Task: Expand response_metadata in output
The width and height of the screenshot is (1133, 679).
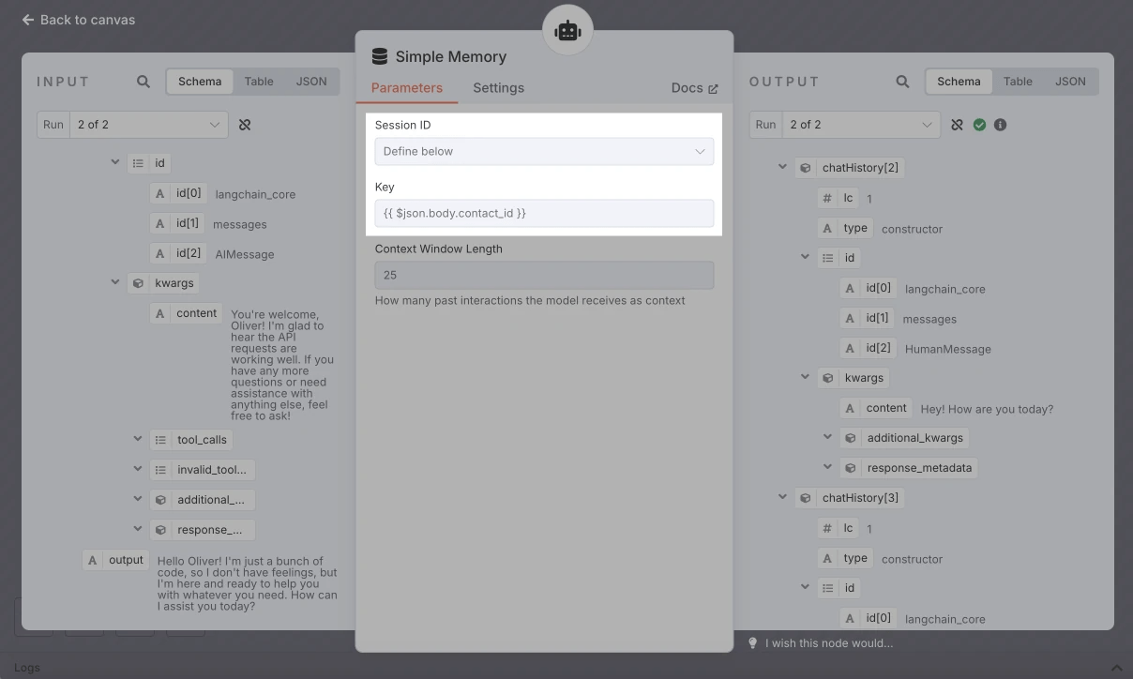Action: click(x=827, y=467)
